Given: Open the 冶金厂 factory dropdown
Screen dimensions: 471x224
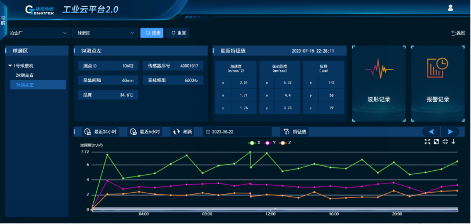Looking at the screenshot, I should pyautogui.click(x=38, y=33).
